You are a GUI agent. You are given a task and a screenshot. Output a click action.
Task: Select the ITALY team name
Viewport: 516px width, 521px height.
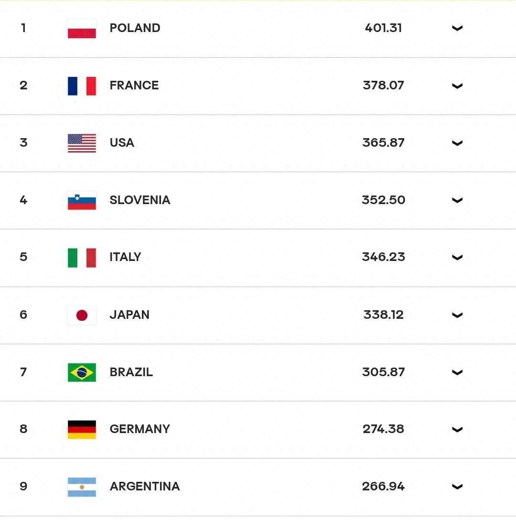click(125, 257)
